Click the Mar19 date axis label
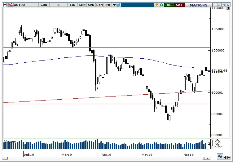 point(67,155)
